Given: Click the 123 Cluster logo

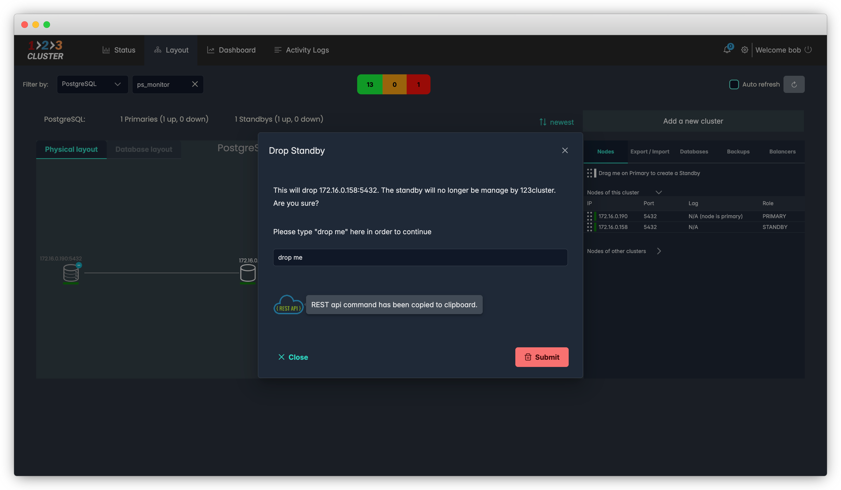Looking at the screenshot, I should [x=45, y=50].
